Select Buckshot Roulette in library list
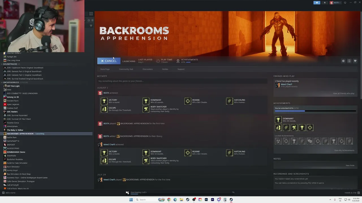362x203 pixels. coord(15,159)
